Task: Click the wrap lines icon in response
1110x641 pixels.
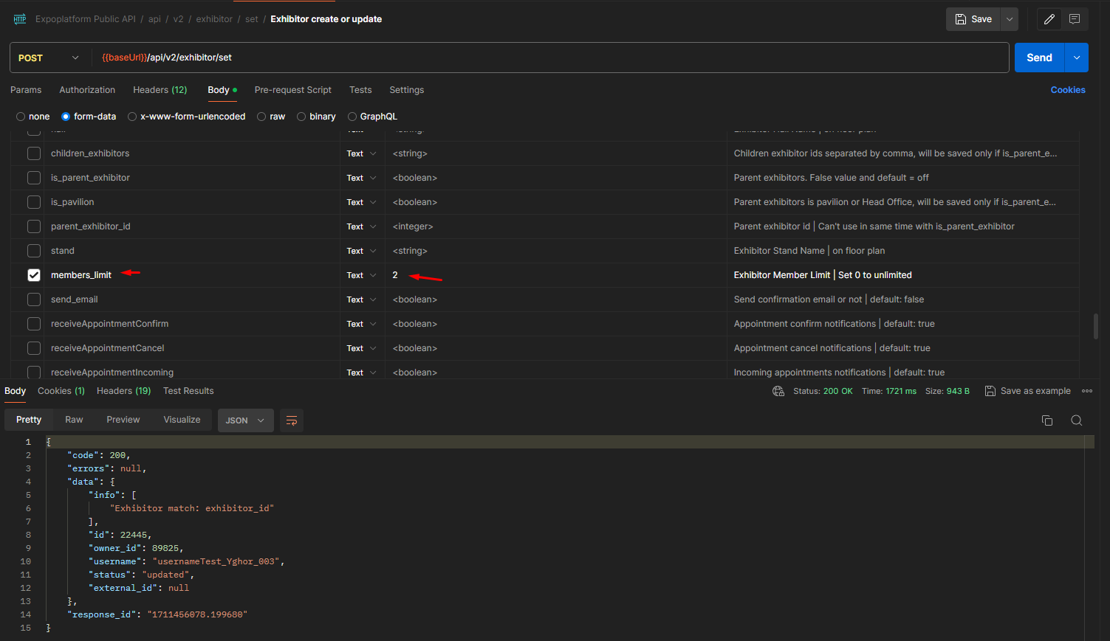Action: point(292,420)
